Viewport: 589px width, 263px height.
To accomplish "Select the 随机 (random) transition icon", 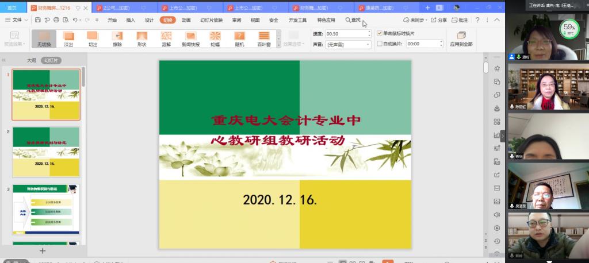I will (x=239, y=38).
